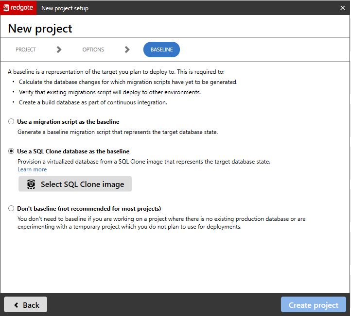Viewport: 351px width, 316px height.
Task: Go to the PROJECT step
Action: [x=26, y=50]
